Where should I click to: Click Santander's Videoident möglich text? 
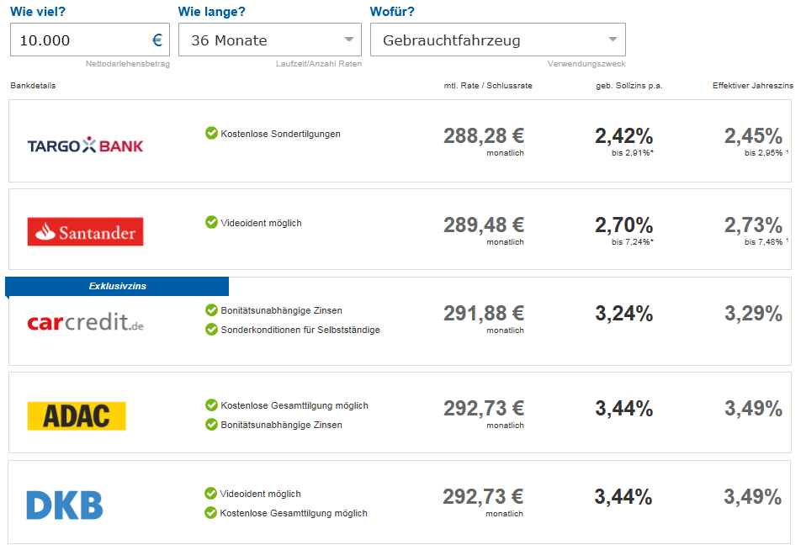(x=261, y=223)
